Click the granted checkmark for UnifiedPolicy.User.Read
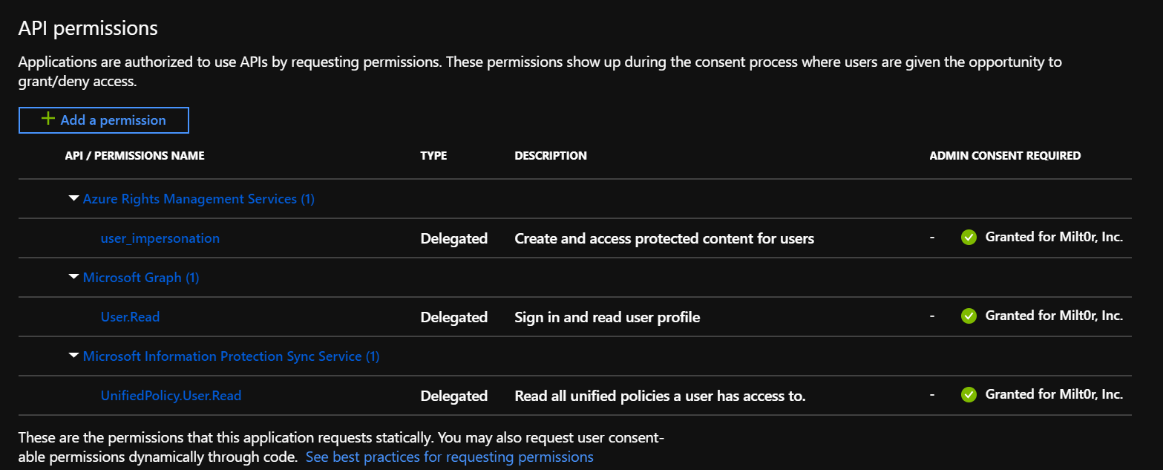Image resolution: width=1163 pixels, height=470 pixels. click(x=969, y=395)
